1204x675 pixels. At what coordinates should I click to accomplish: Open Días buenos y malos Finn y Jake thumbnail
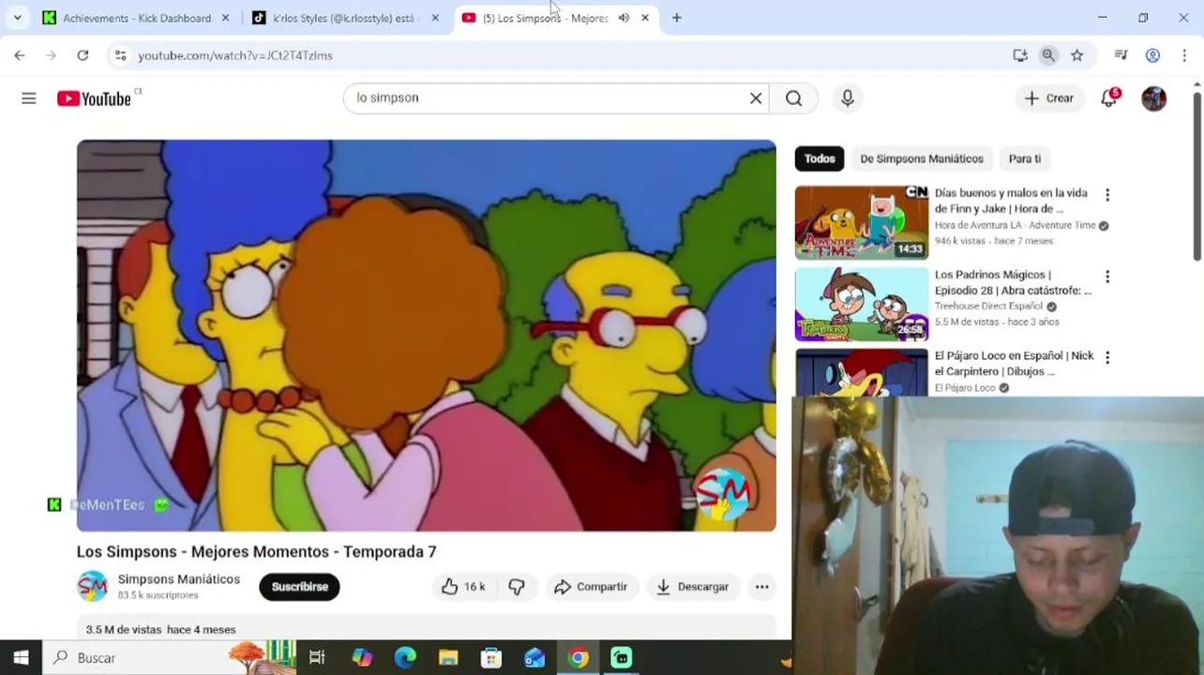pyautogui.click(x=862, y=222)
